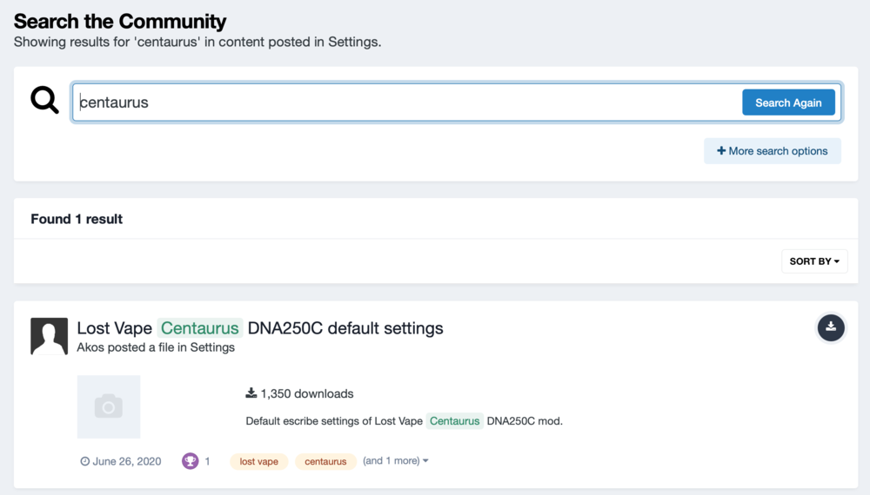Select the 'lost vape' tag
This screenshot has height=495, width=870.
point(259,461)
